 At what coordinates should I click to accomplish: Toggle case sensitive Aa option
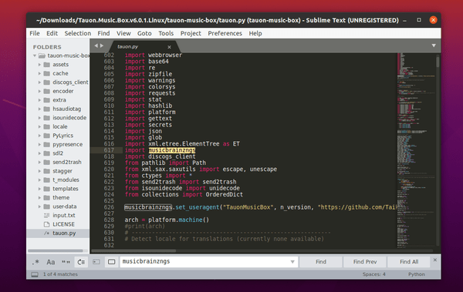(51, 262)
